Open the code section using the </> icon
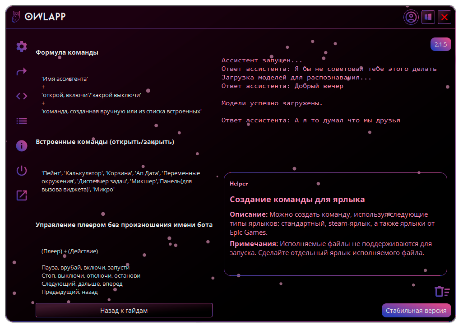 [x=21, y=96]
